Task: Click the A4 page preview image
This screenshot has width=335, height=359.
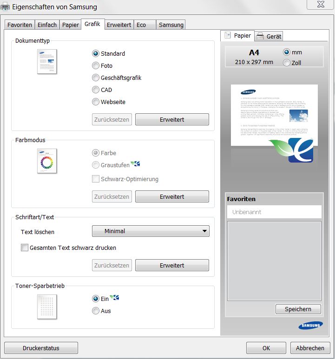Action: pyautogui.click(x=274, y=115)
